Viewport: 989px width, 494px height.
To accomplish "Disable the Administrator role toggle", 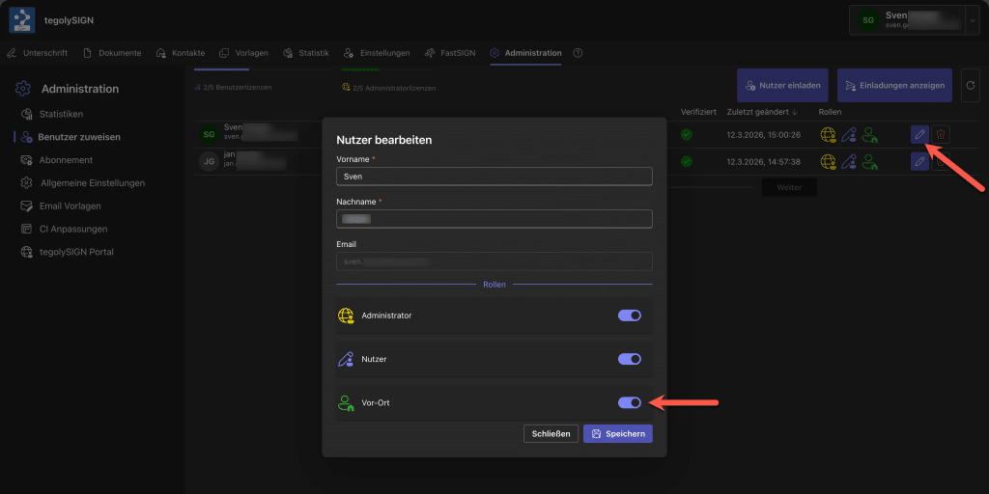I will click(629, 316).
